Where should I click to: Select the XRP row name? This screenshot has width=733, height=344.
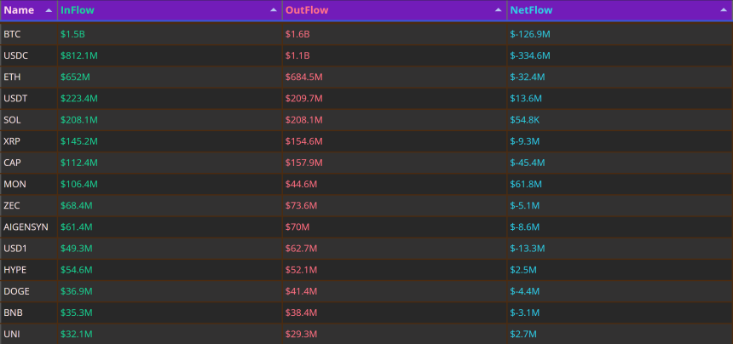[12, 141]
